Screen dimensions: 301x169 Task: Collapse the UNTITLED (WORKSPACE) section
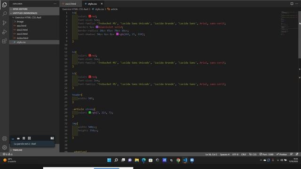pyautogui.click(x=34, y=13)
